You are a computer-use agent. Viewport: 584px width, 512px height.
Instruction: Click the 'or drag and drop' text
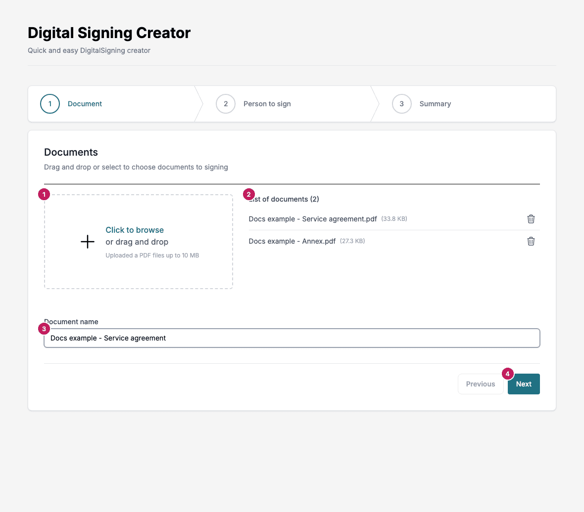137,242
